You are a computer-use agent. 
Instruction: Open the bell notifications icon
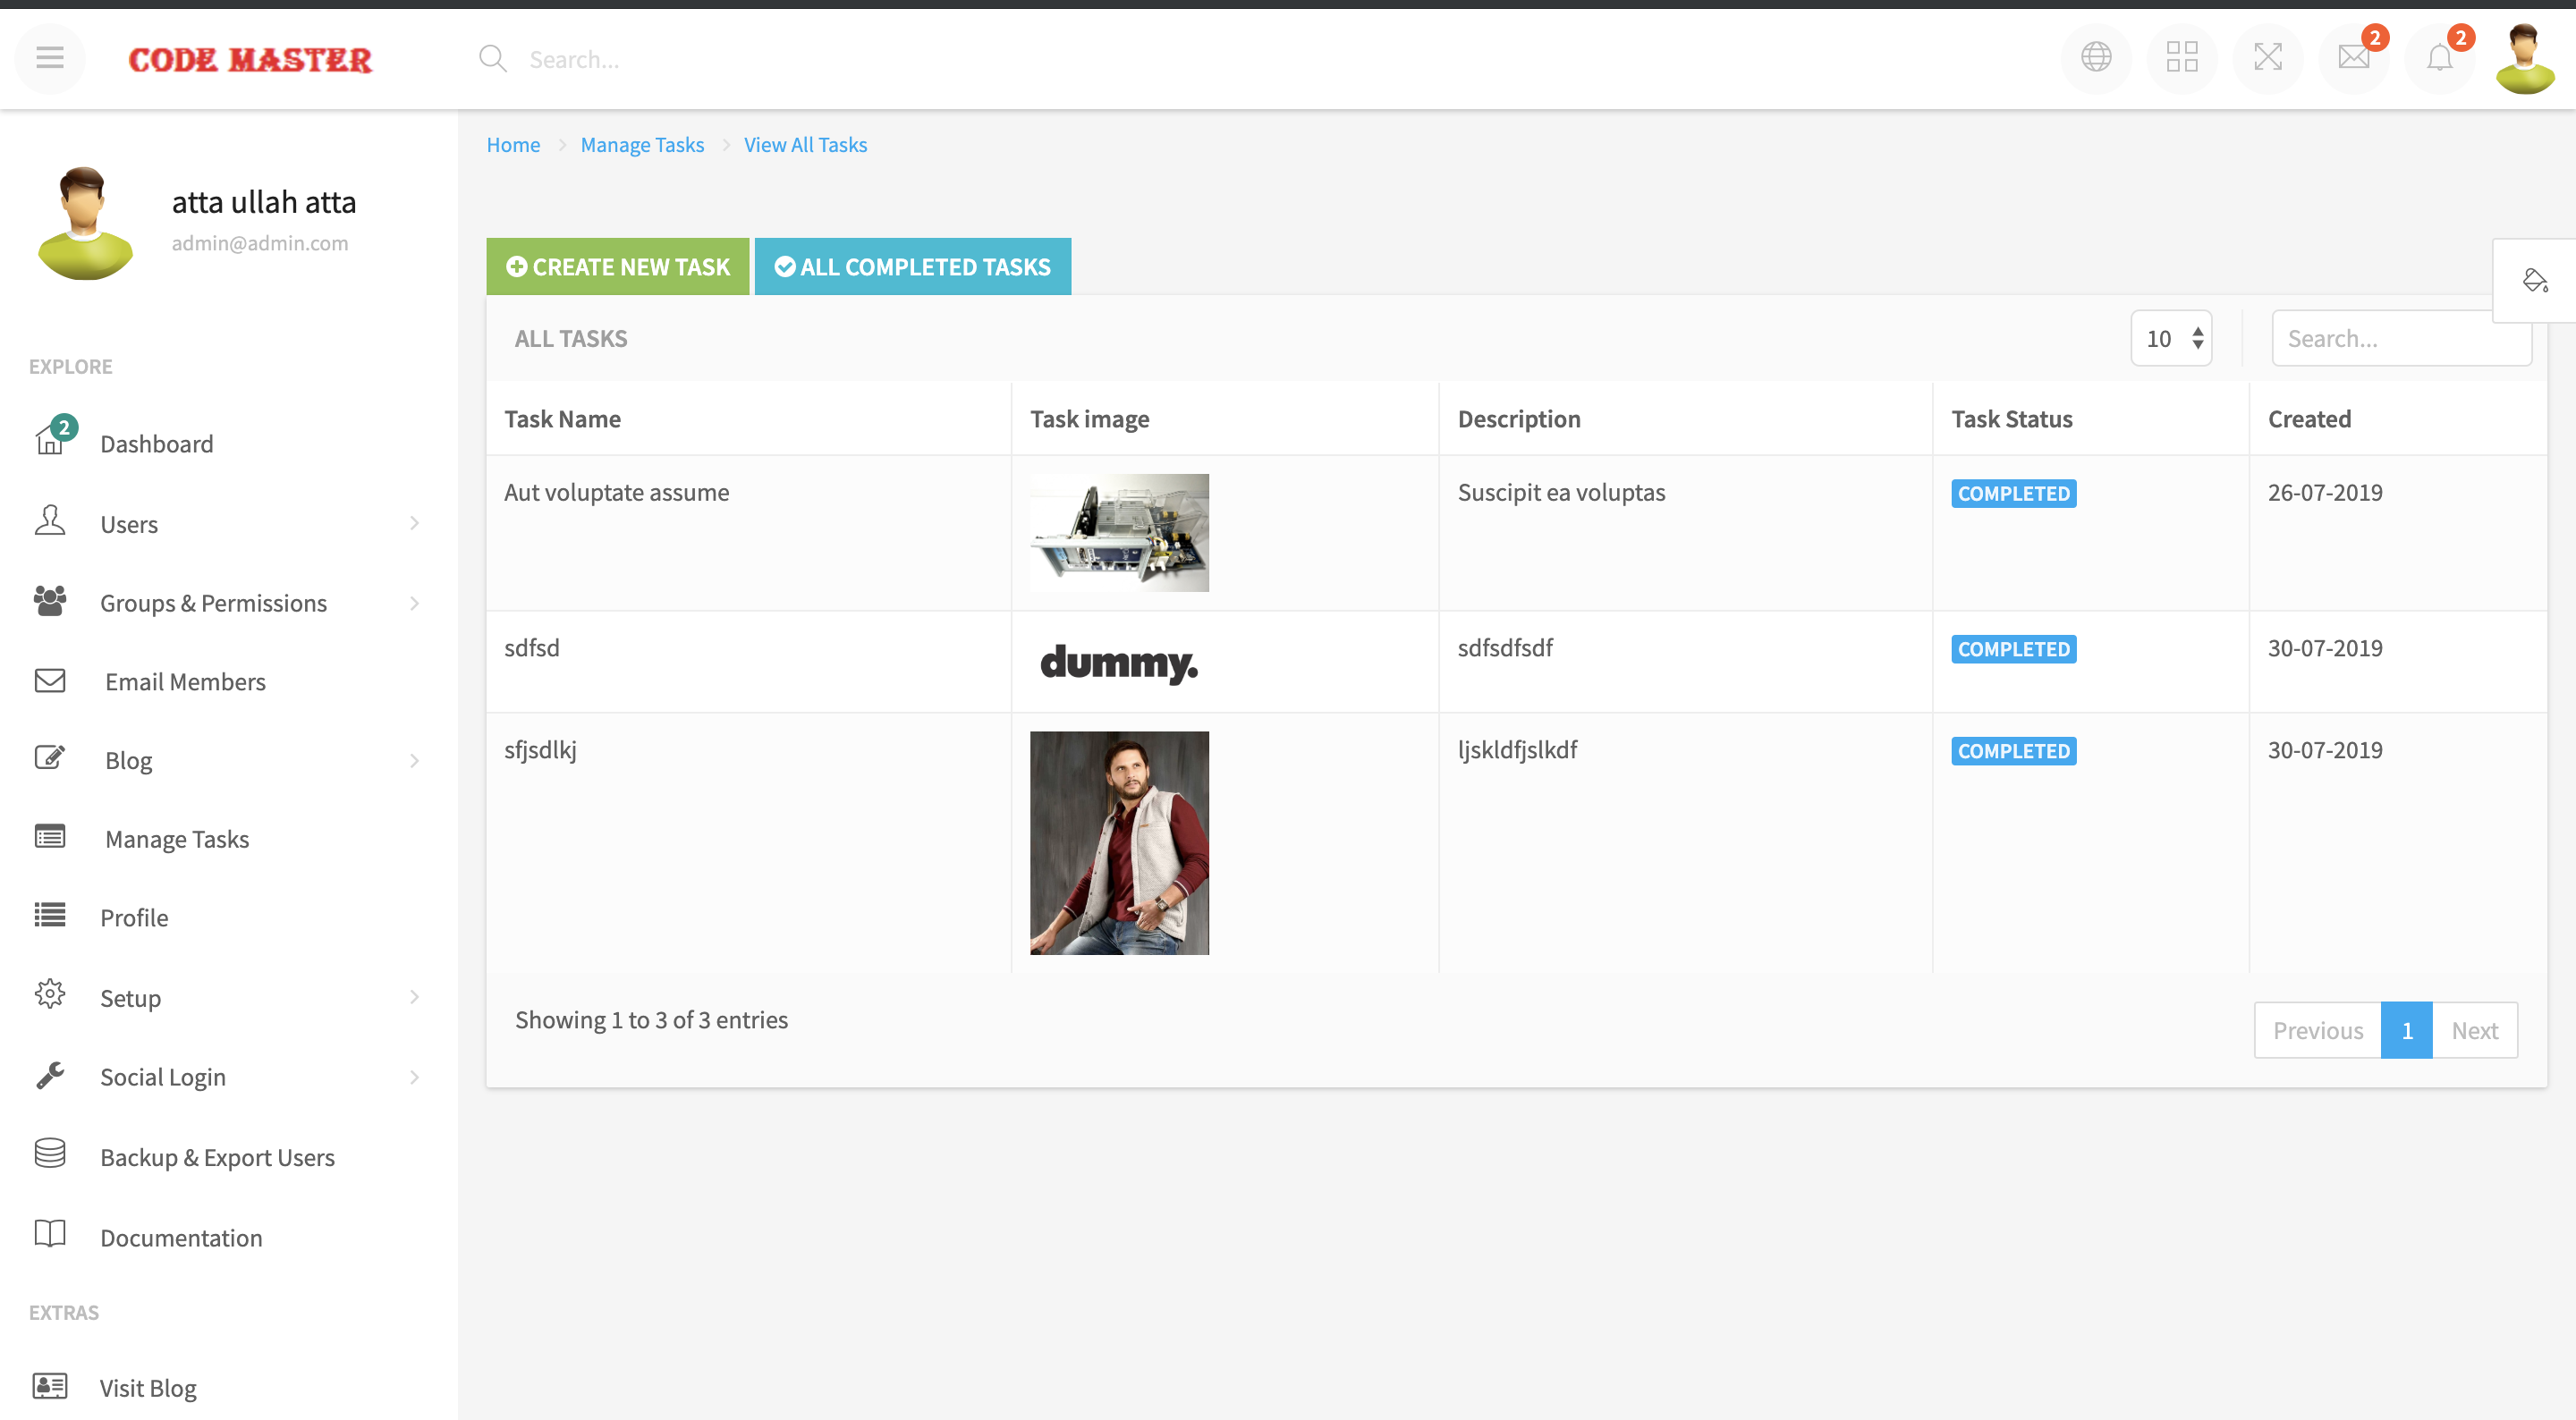2439,58
